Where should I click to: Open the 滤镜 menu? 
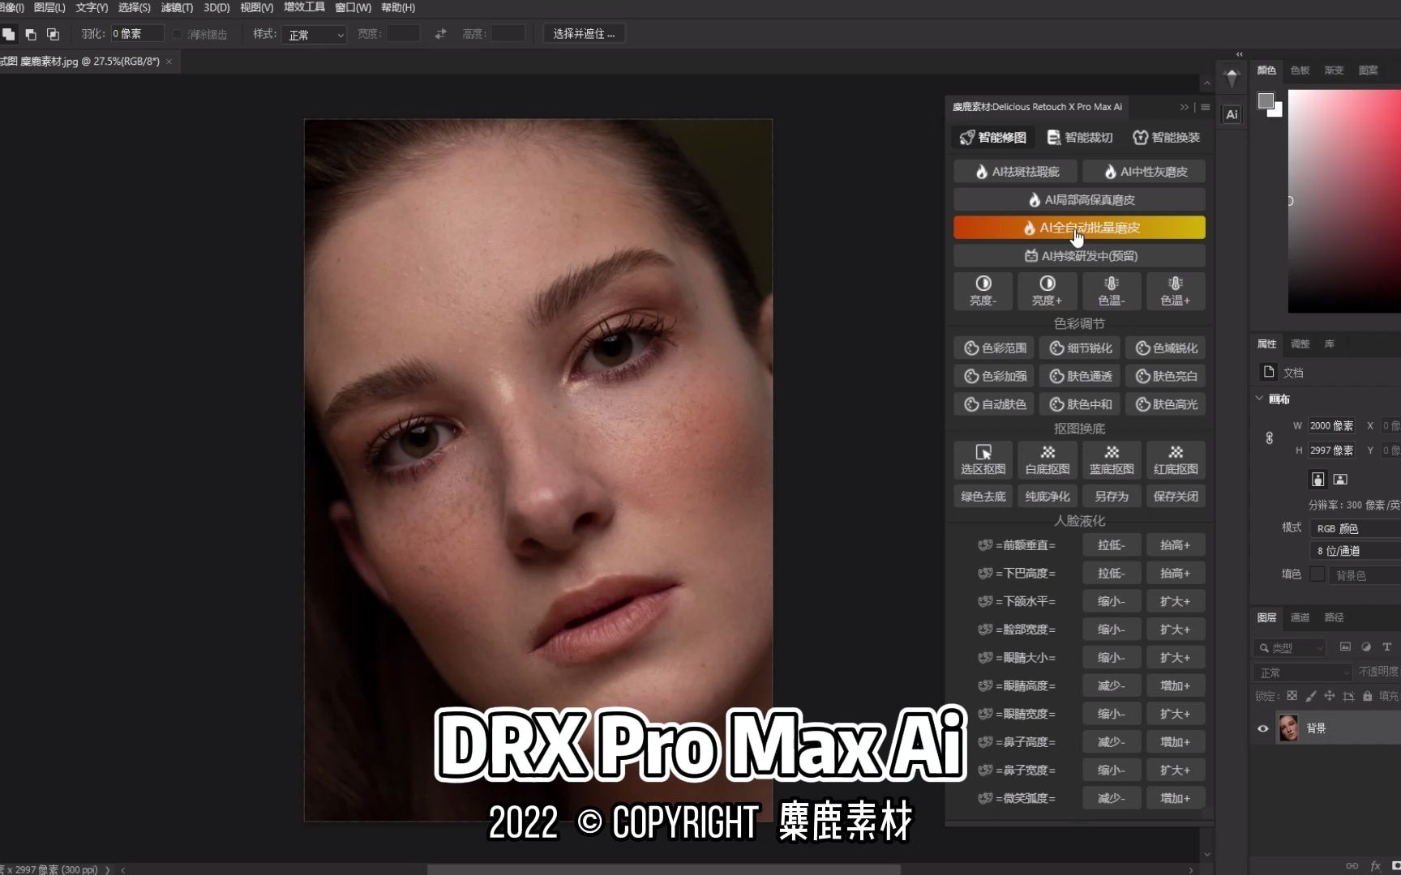[176, 7]
